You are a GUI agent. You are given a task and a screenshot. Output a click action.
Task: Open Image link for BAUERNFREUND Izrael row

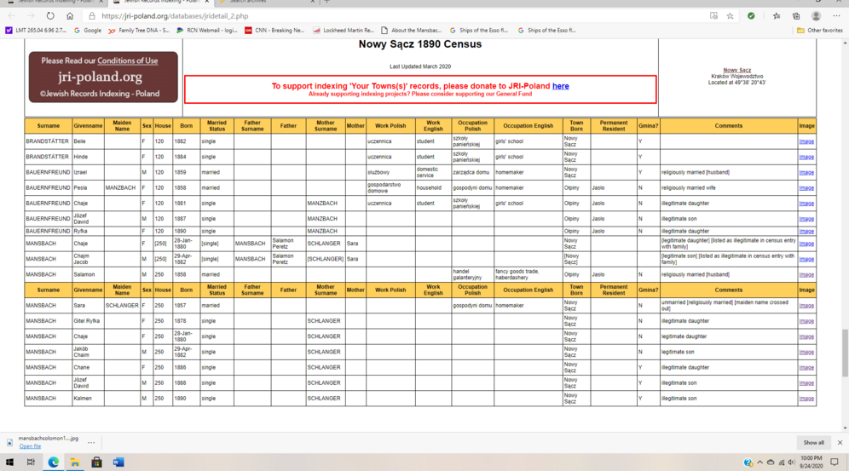(x=806, y=173)
